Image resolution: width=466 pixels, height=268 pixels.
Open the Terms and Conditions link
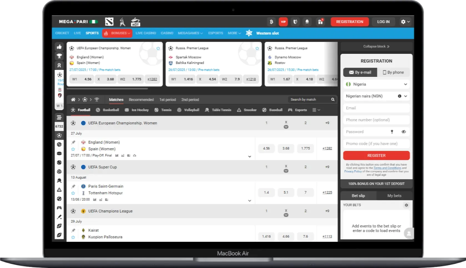(x=387, y=168)
